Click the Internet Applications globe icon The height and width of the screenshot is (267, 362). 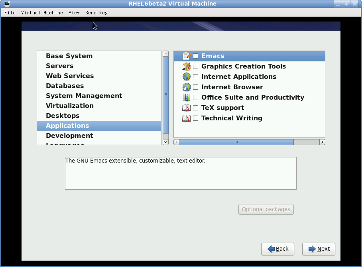(187, 77)
